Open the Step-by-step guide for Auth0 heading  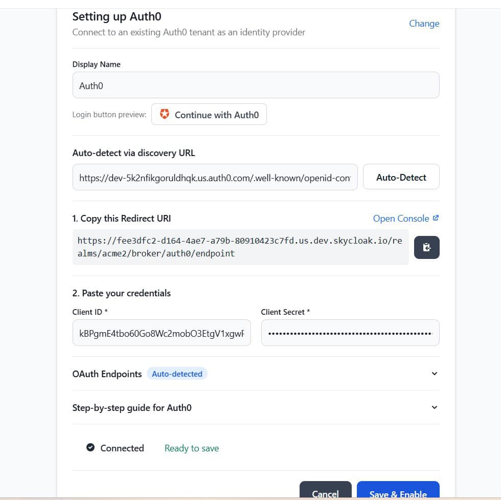point(132,408)
